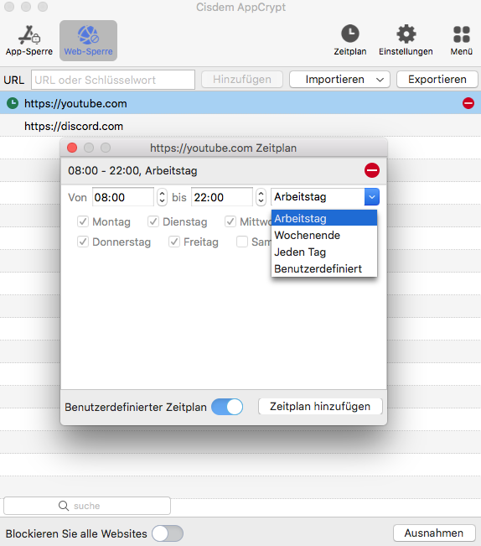Select the 08:00 - 22:00, Arbeitstag entry
481x546 pixels.
(224, 170)
